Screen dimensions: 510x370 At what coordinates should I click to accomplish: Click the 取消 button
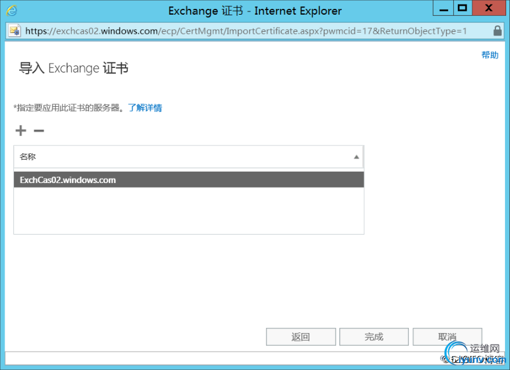[x=448, y=337]
